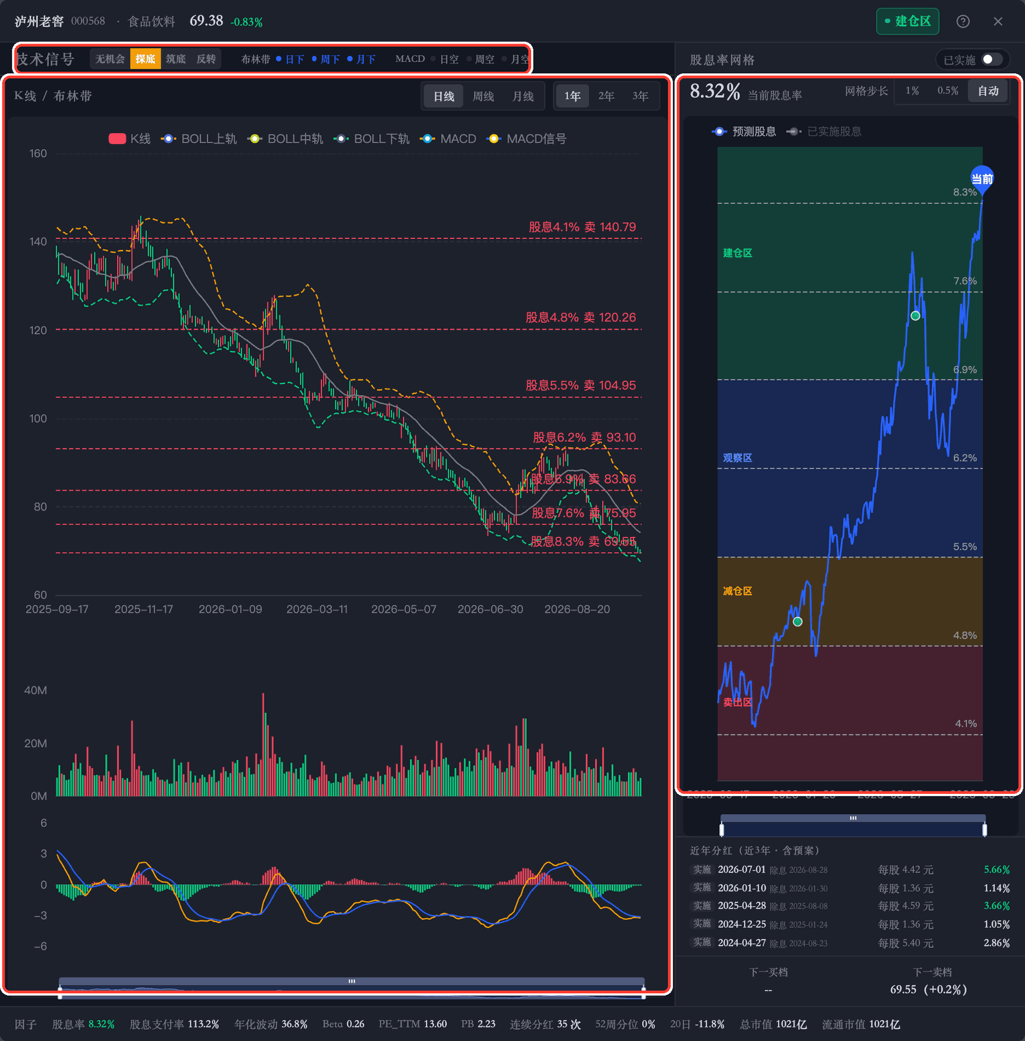
Task: Click the 布林带 日下 indicator
Action: 290,59
